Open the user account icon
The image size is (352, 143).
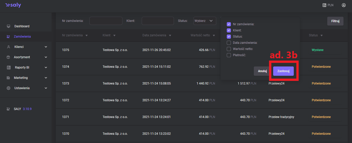coord(343,5)
